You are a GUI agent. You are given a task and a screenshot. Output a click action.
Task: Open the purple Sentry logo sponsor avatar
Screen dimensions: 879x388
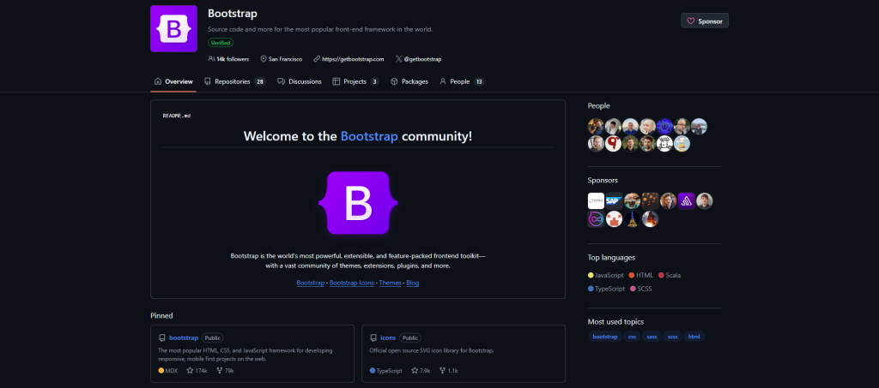click(687, 200)
